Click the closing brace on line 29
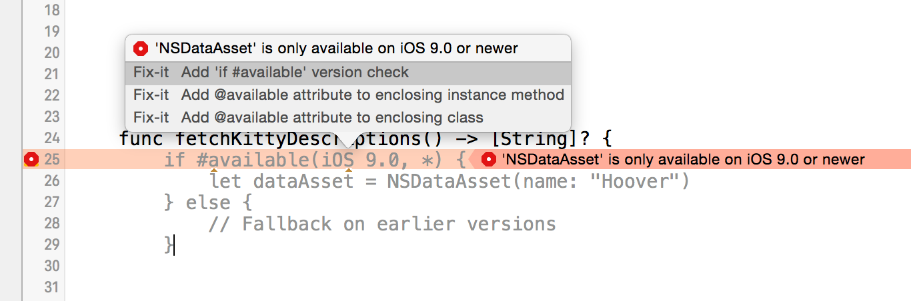The image size is (911, 301). click(169, 244)
